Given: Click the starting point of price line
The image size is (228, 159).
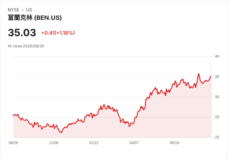Looking at the screenshot, I should tap(14, 116).
